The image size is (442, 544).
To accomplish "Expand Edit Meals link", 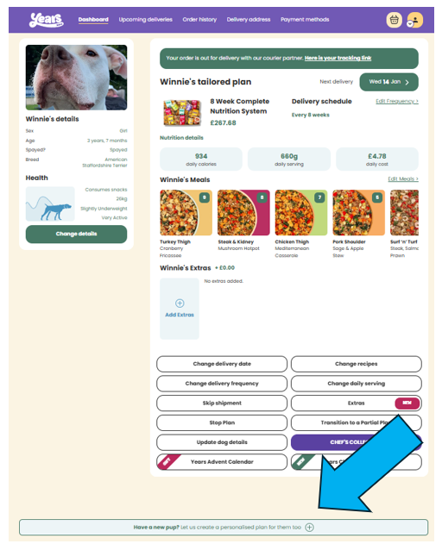I will [x=403, y=179].
